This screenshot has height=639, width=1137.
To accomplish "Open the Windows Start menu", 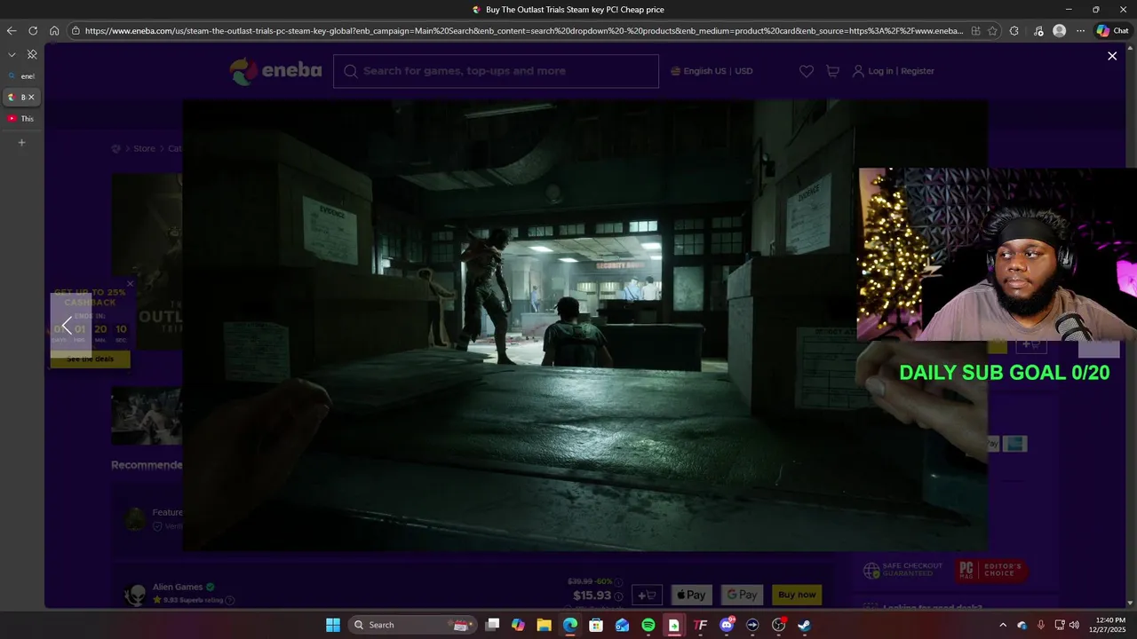I will 333,625.
